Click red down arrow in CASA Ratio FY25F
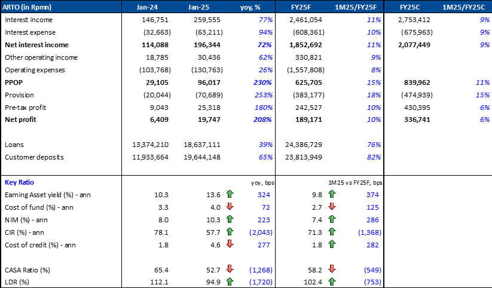Image resolution: width=492 pixels, height=288 pixels. point(332,269)
